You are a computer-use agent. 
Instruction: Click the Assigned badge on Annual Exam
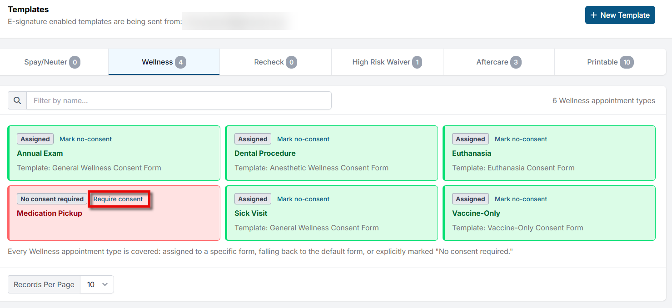point(35,139)
